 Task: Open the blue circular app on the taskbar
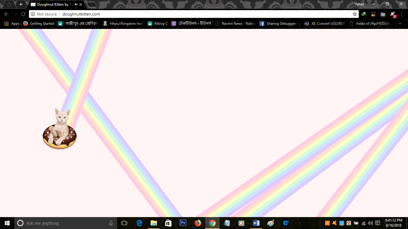point(286,223)
